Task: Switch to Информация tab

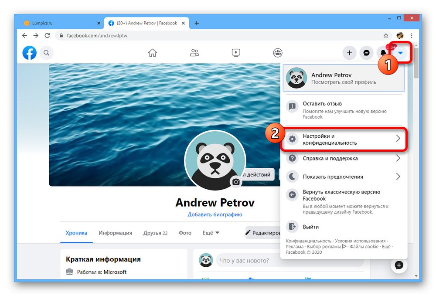Action: (115, 233)
